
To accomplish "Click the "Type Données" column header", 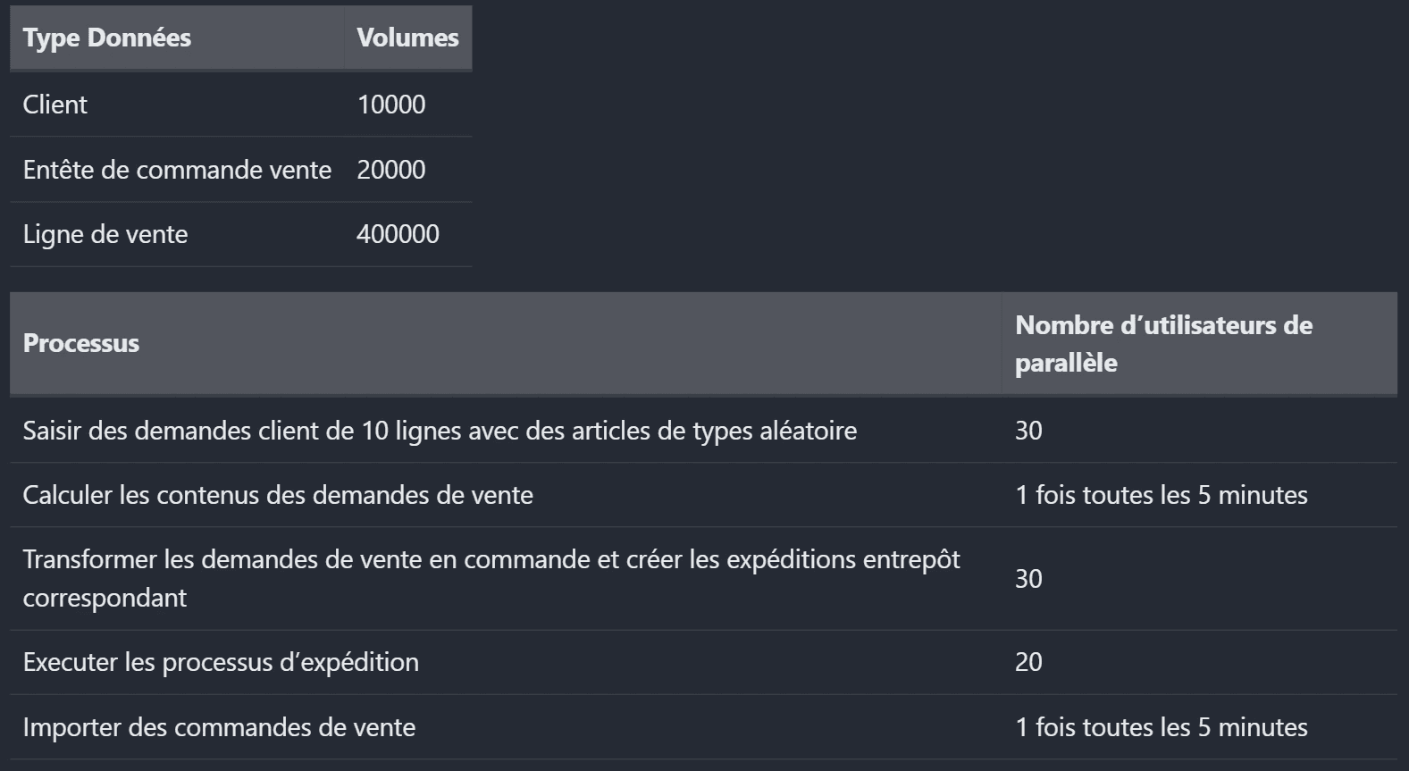I will click(x=107, y=38).
